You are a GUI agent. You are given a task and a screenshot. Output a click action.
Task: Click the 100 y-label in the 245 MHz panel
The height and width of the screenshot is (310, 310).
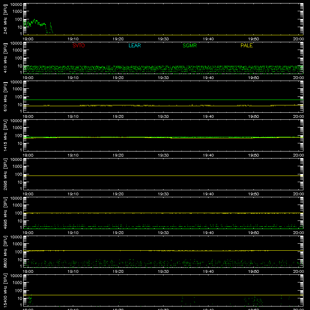(19, 19)
